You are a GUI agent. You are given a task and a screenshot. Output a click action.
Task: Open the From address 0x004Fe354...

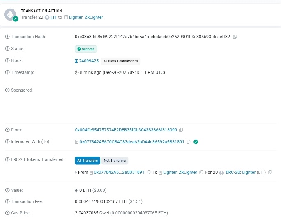[x=126, y=130]
